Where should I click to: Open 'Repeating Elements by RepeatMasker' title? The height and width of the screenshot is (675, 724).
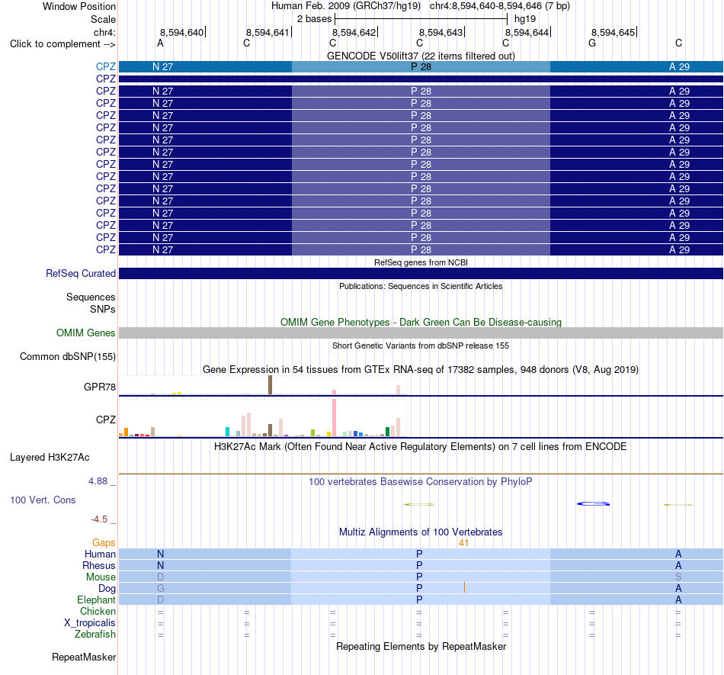[421, 646]
